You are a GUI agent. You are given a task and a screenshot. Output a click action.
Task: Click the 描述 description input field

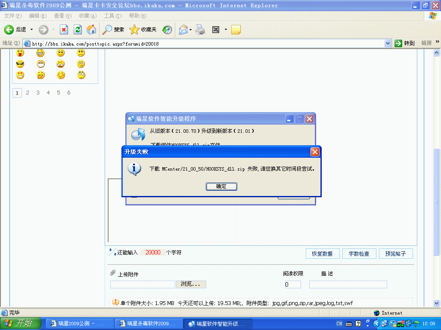coord(348,284)
